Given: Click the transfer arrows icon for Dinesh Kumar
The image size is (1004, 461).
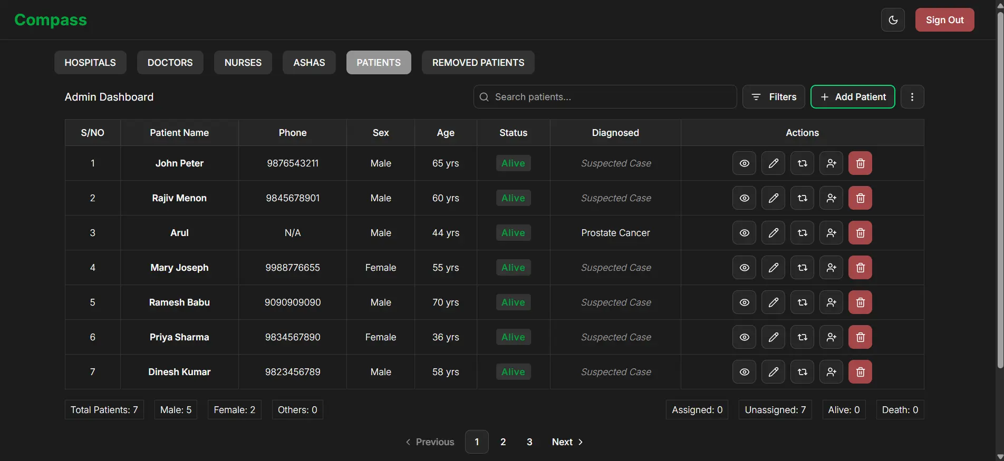Looking at the screenshot, I should [802, 372].
